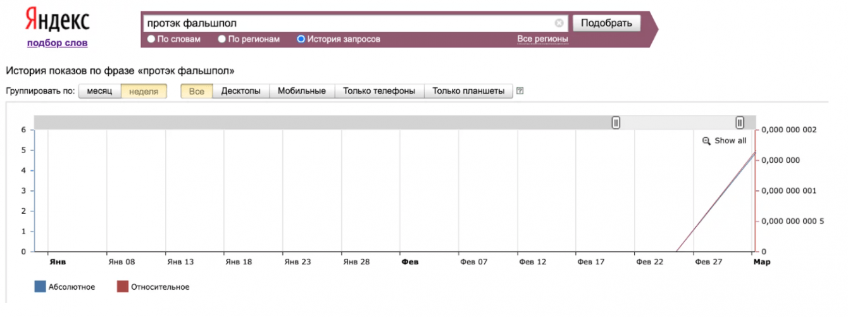Click the Фев 17 axis label
848x317 pixels.
point(591,261)
